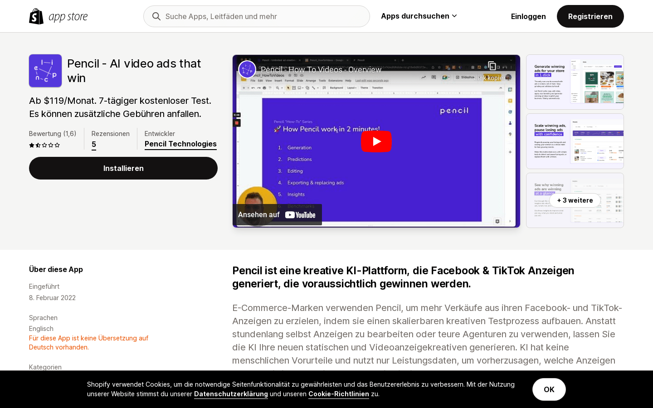Accept cookies with the OK button
This screenshot has width=653, height=408.
(549, 389)
